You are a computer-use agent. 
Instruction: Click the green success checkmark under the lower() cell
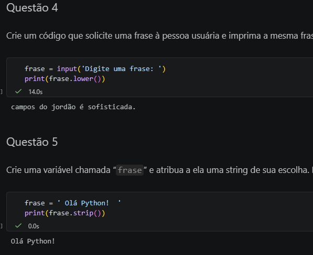18,91
